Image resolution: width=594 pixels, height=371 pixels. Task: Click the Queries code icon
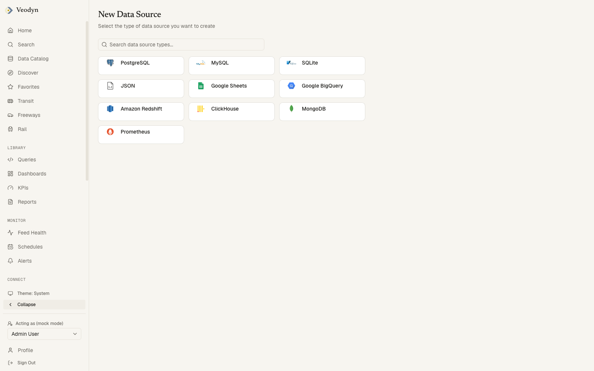tap(10, 160)
